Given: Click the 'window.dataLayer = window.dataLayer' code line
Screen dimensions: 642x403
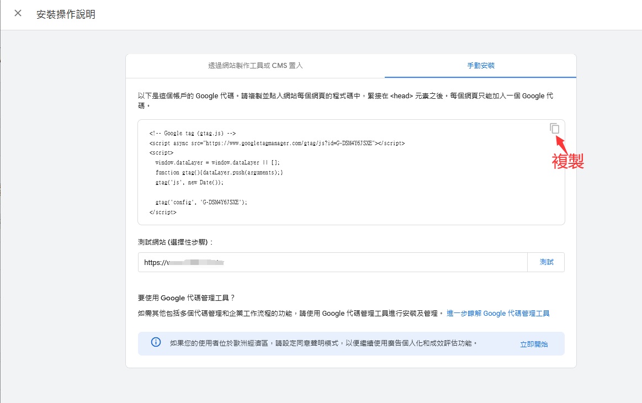Looking at the screenshot, I should coord(217,163).
